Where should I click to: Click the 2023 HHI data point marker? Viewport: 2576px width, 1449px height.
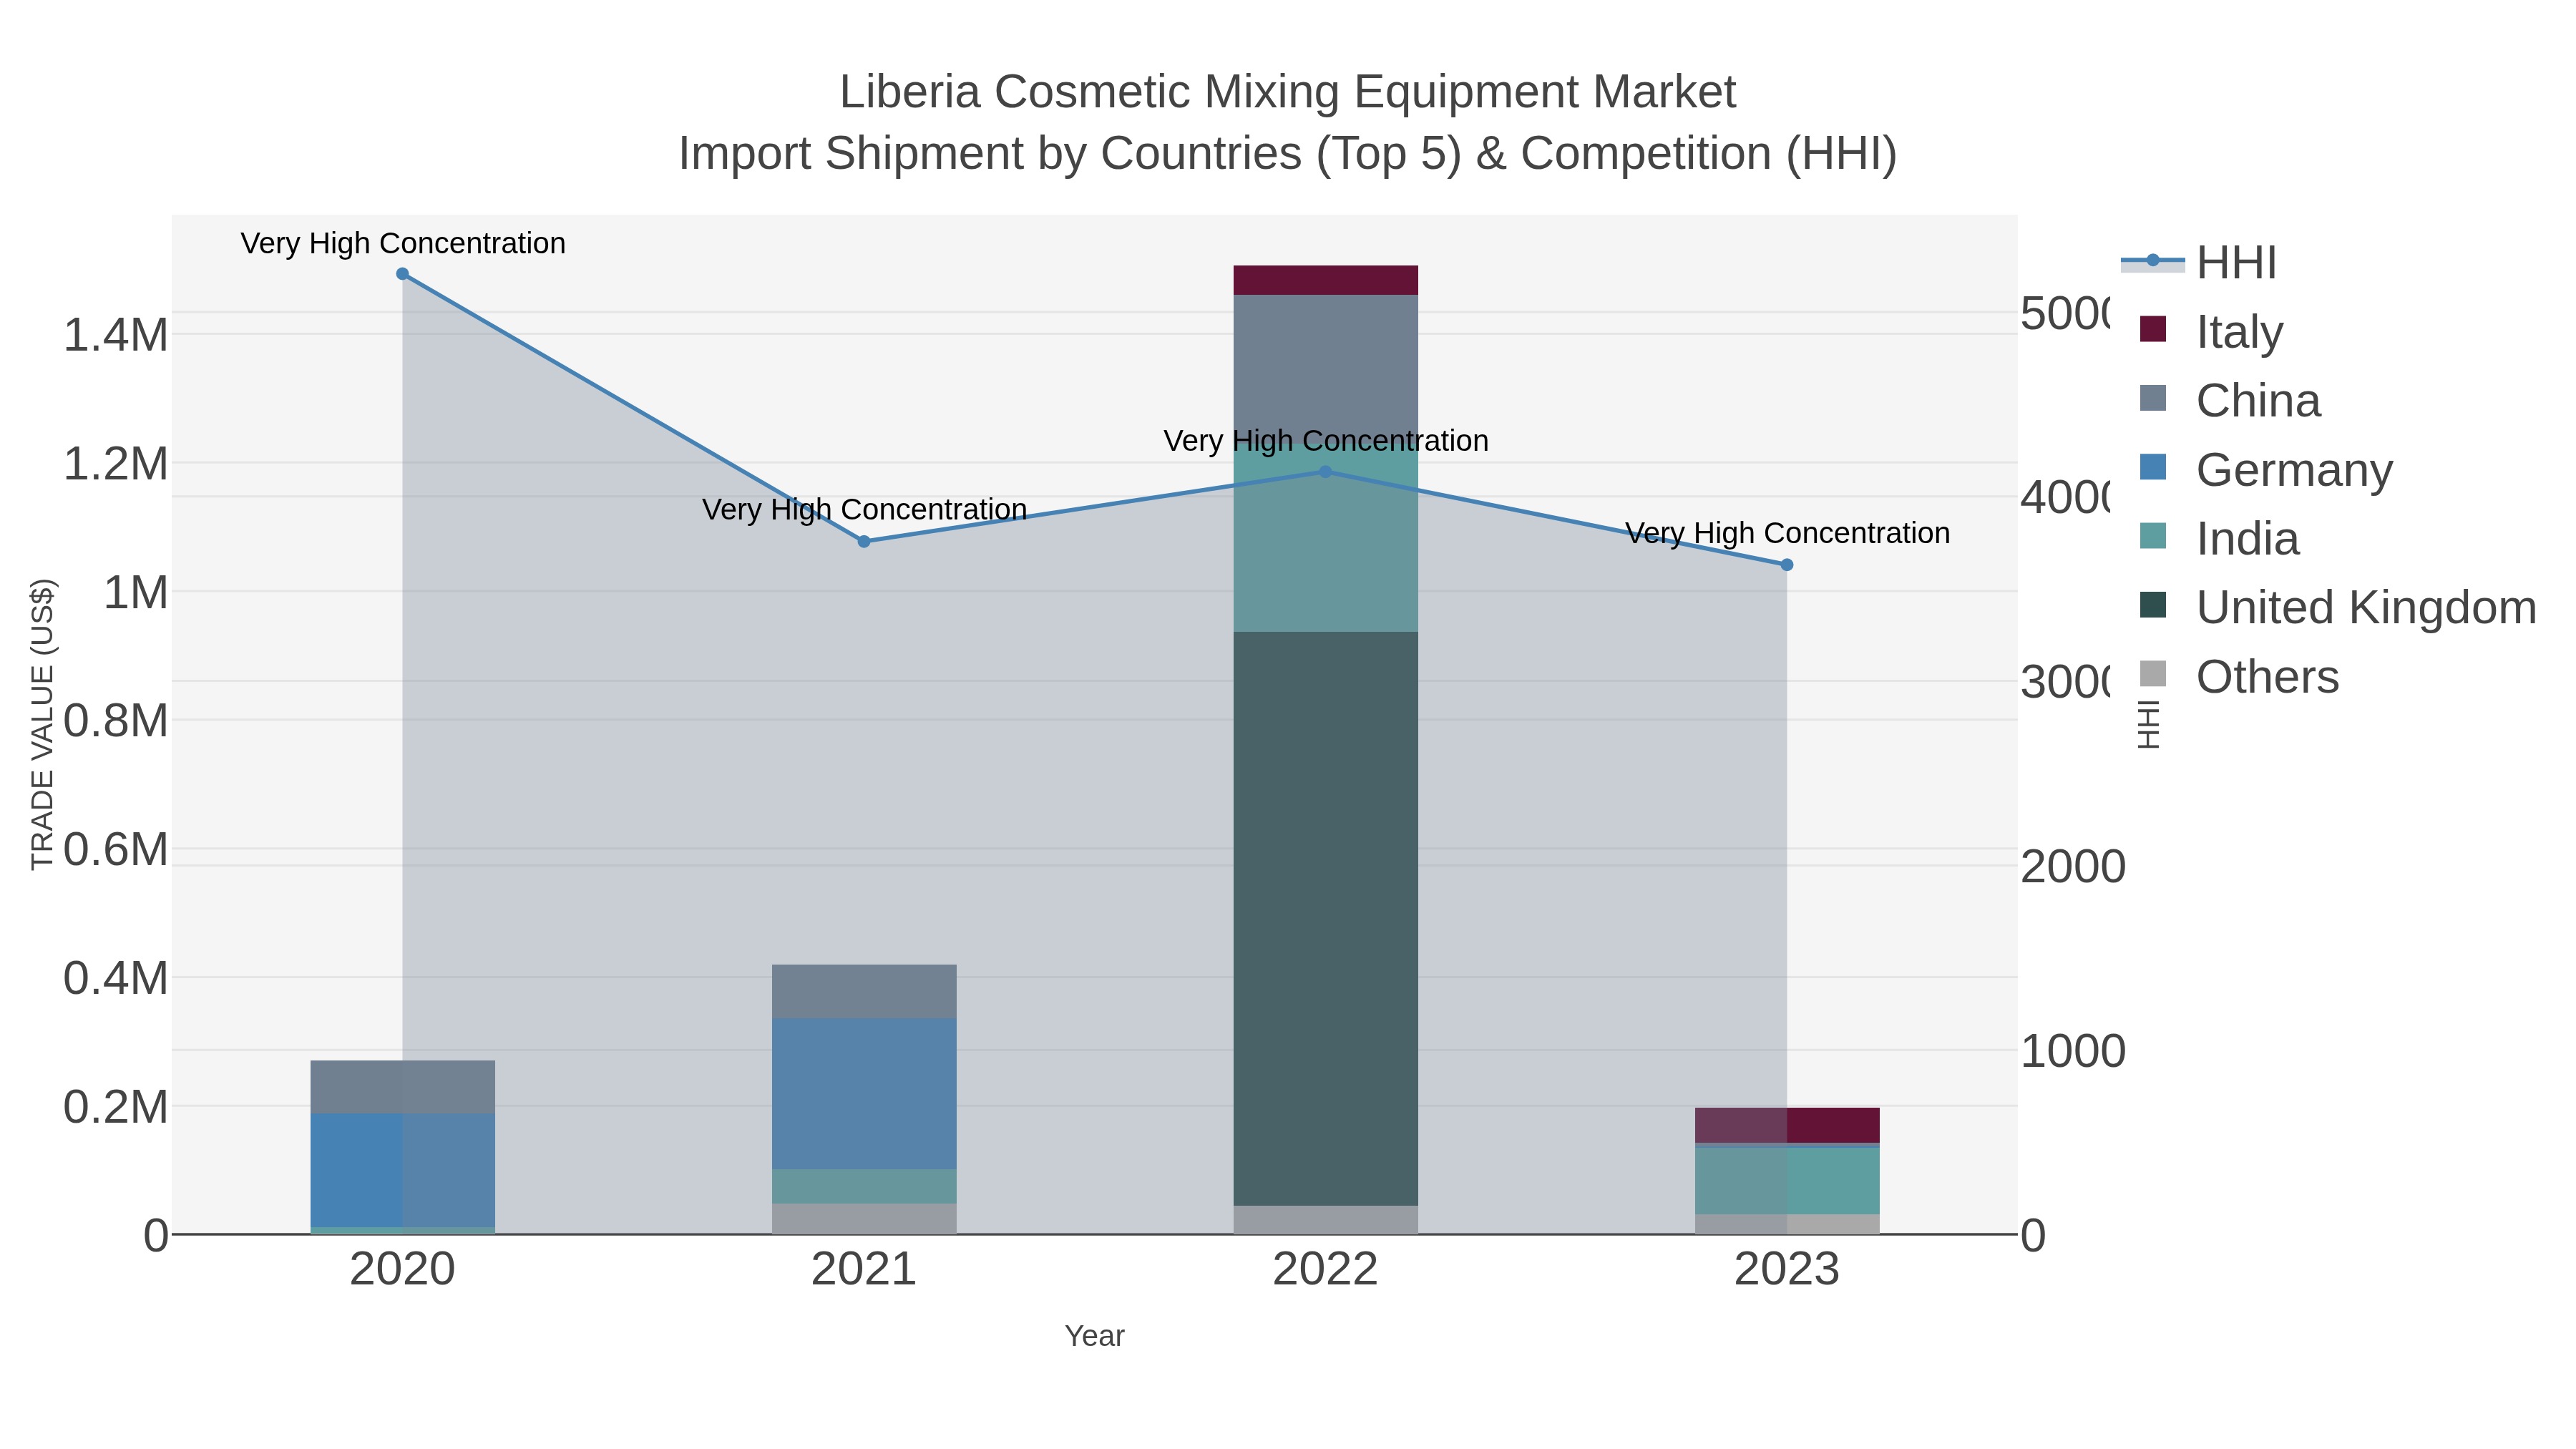pos(1787,564)
